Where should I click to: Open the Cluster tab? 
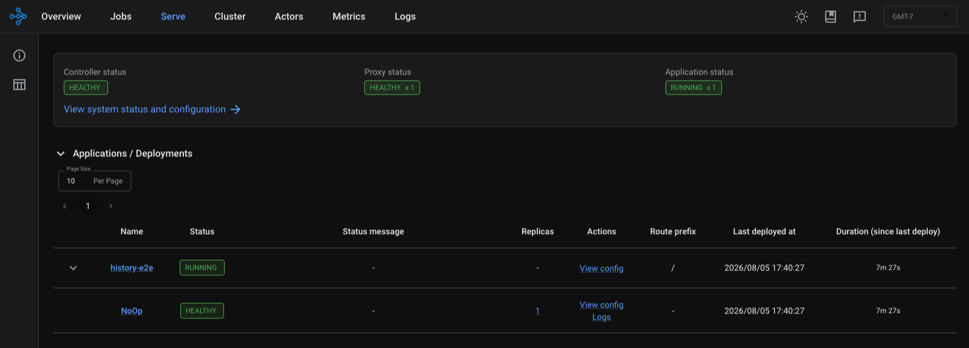coord(230,16)
